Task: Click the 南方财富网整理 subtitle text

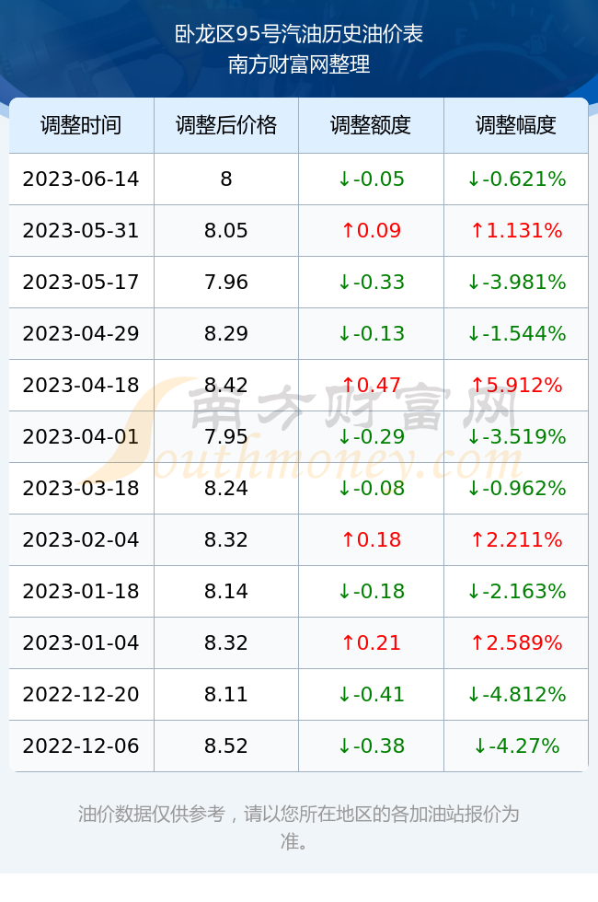Action: (299, 64)
